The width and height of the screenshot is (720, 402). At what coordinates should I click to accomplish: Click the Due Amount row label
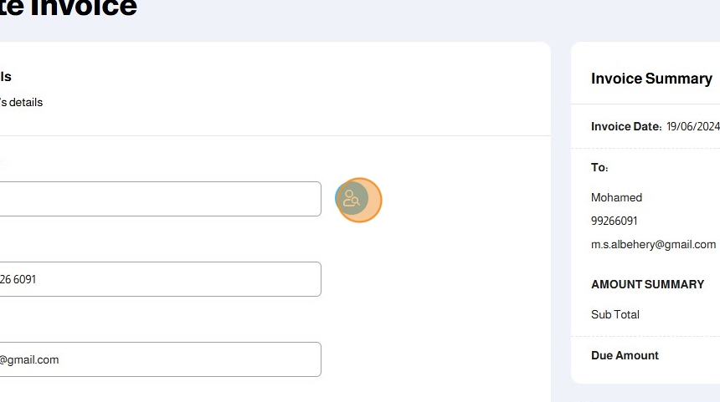tap(625, 355)
